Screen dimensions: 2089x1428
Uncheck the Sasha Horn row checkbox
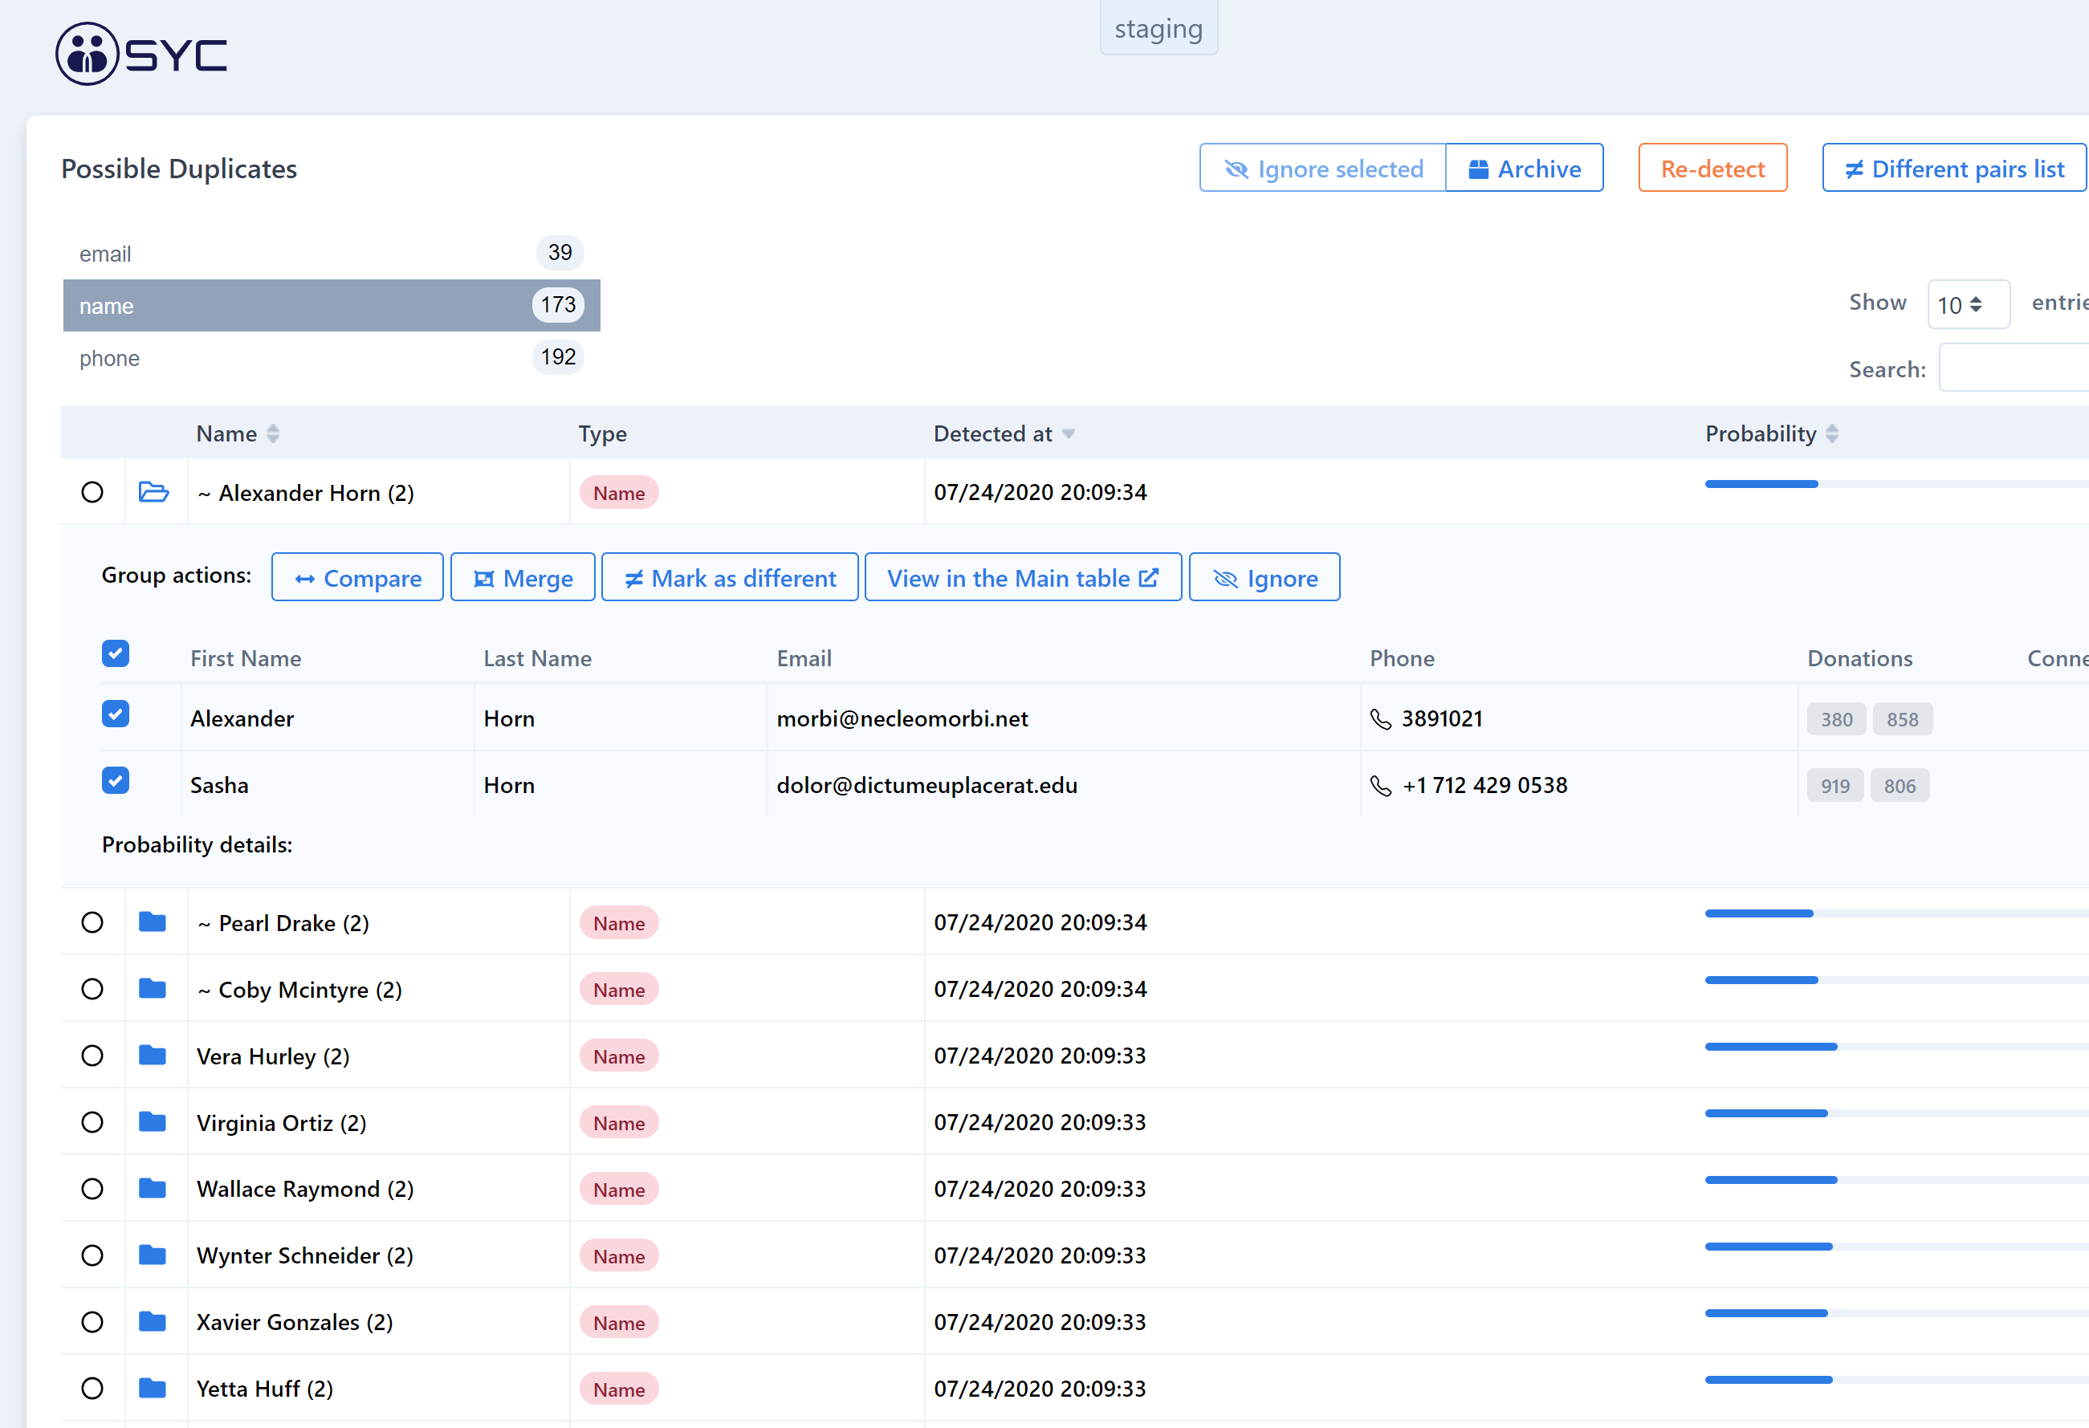click(115, 780)
